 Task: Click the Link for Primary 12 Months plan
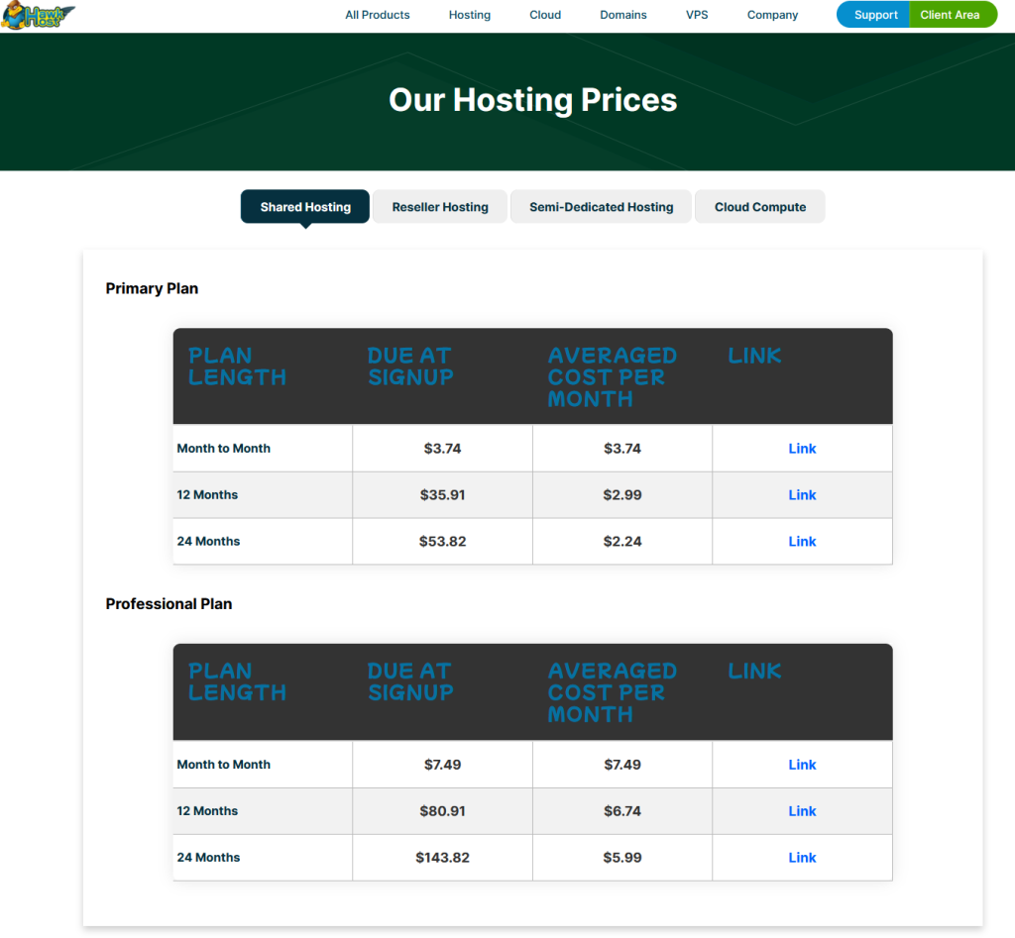[802, 494]
